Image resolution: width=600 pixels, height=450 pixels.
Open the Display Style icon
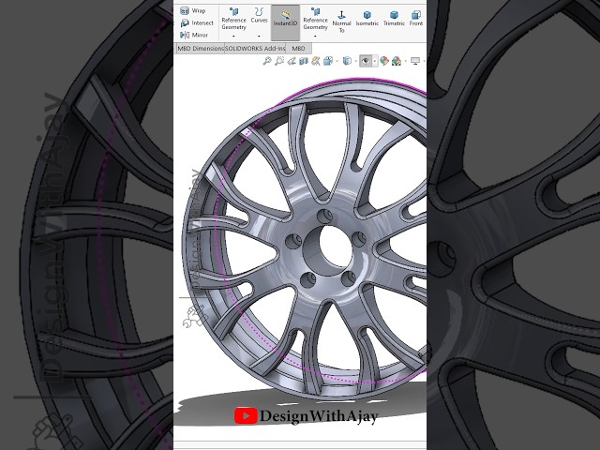click(347, 61)
